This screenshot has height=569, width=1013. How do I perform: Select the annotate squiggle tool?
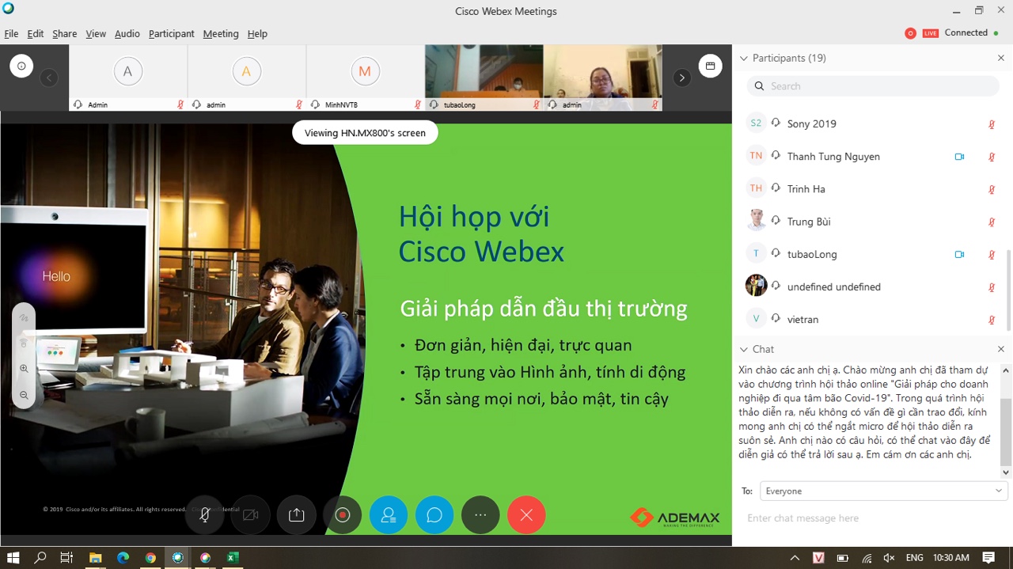(x=24, y=317)
